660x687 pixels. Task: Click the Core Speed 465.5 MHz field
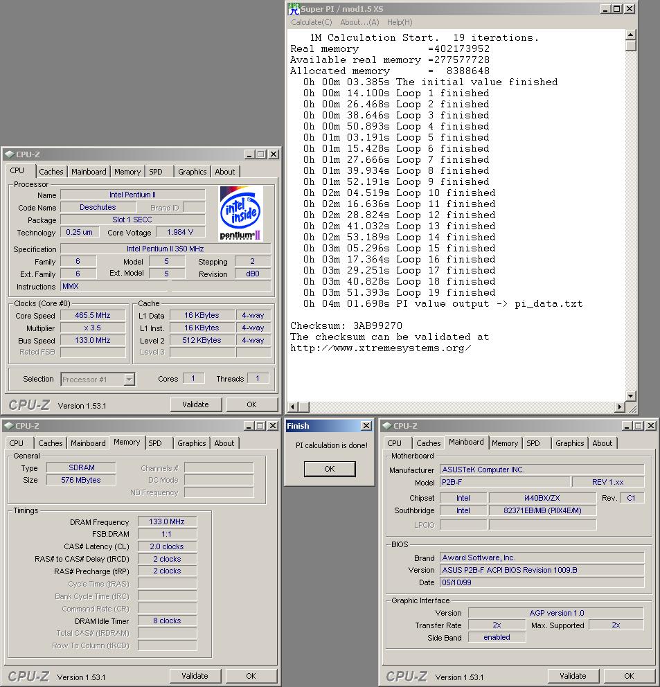(x=93, y=316)
